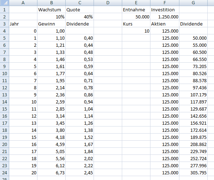
Task: Select the cell showing 107.179
Action: (x=193, y=95)
